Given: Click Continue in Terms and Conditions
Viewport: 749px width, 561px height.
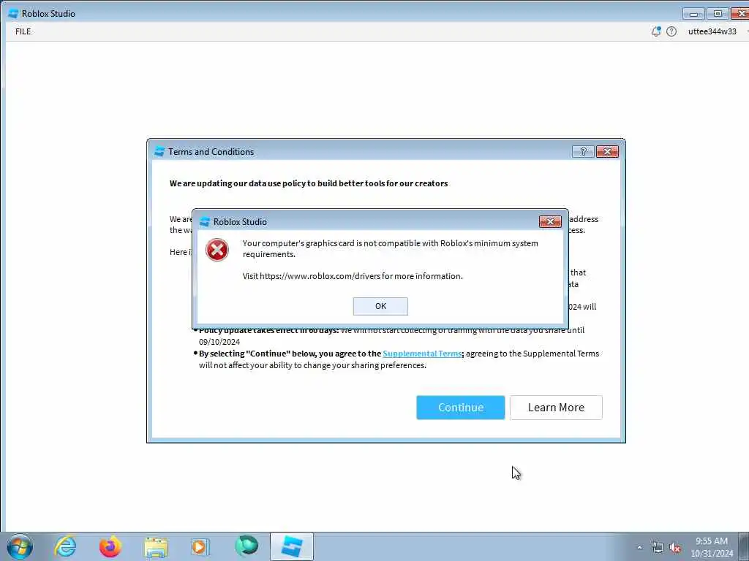Looking at the screenshot, I should [461, 408].
